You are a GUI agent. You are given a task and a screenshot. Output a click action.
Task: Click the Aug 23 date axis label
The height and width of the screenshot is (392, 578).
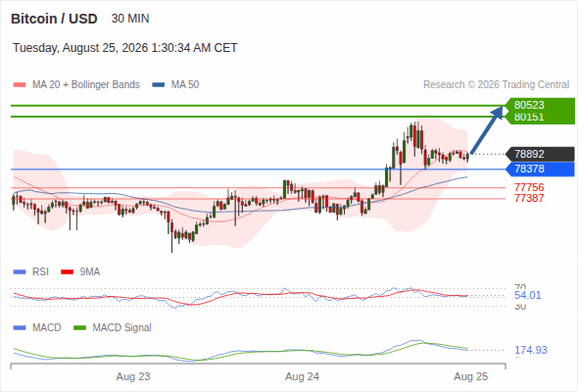click(x=133, y=376)
